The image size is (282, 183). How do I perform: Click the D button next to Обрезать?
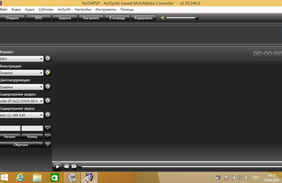[x=48, y=145]
